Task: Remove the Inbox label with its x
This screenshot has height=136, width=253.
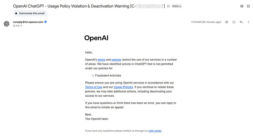Action: coord(180,6)
